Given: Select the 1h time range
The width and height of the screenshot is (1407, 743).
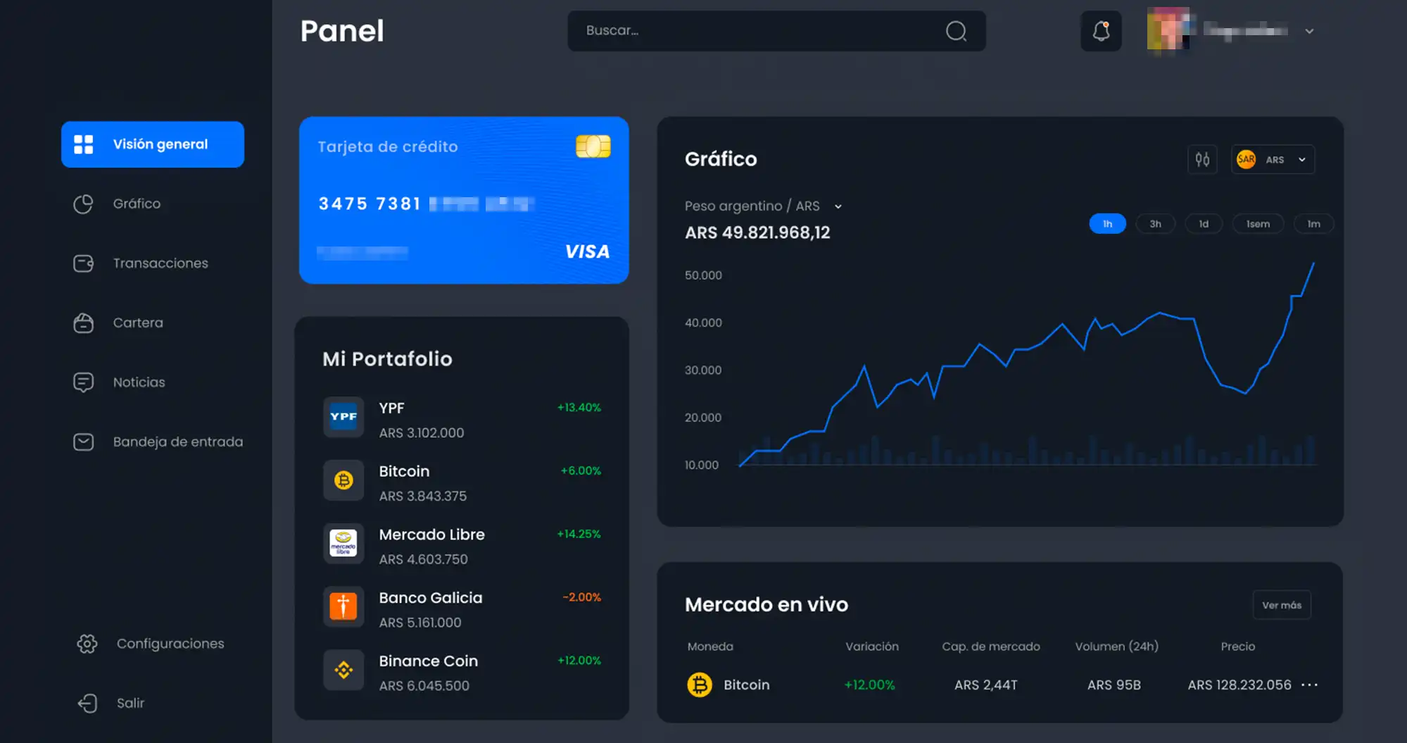Looking at the screenshot, I should (x=1107, y=224).
